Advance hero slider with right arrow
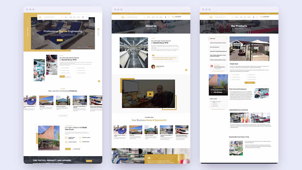 click(x=92, y=33)
